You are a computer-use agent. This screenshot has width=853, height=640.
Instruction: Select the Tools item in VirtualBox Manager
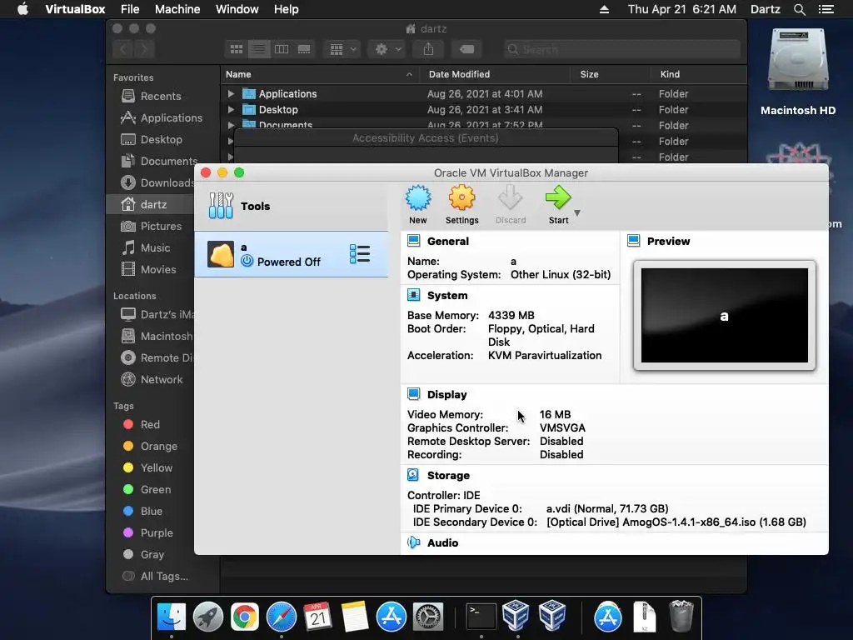pos(291,207)
